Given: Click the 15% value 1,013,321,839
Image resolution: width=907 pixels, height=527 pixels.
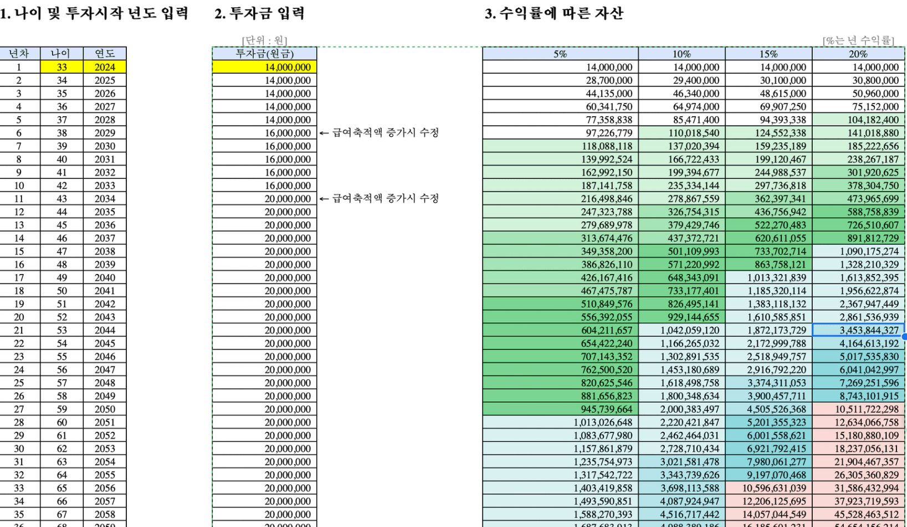Looking at the screenshot, I should coord(768,278).
